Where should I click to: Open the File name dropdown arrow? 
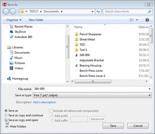point(149,89)
